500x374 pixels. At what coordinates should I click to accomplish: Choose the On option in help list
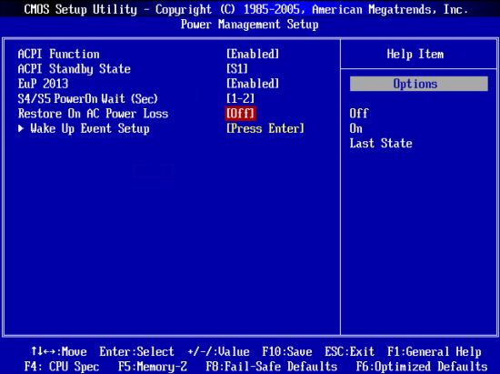(355, 128)
